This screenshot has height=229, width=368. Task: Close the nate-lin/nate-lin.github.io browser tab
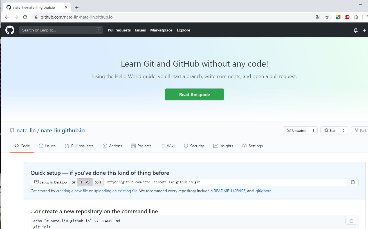[x=66, y=7]
